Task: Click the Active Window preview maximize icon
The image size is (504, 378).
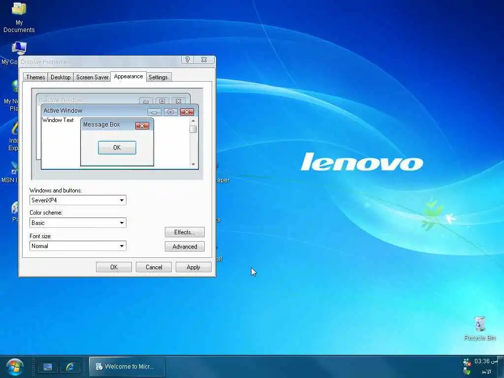Action: pos(170,112)
